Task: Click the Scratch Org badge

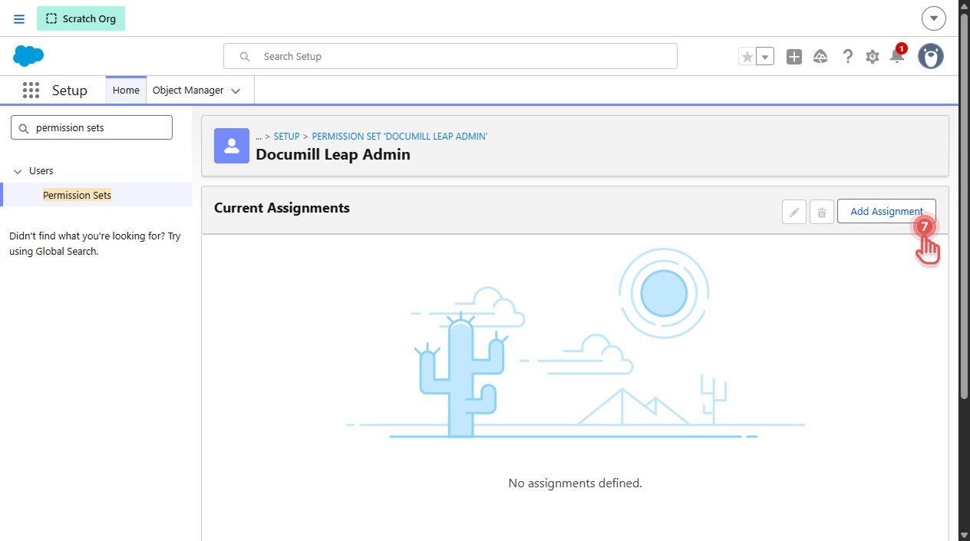Action: point(81,18)
